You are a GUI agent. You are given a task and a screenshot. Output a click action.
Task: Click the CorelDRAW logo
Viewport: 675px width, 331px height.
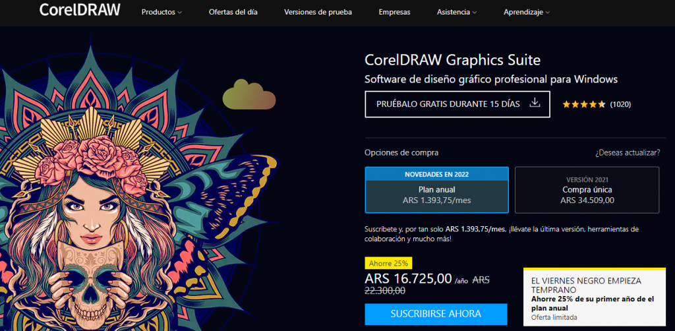pos(80,10)
